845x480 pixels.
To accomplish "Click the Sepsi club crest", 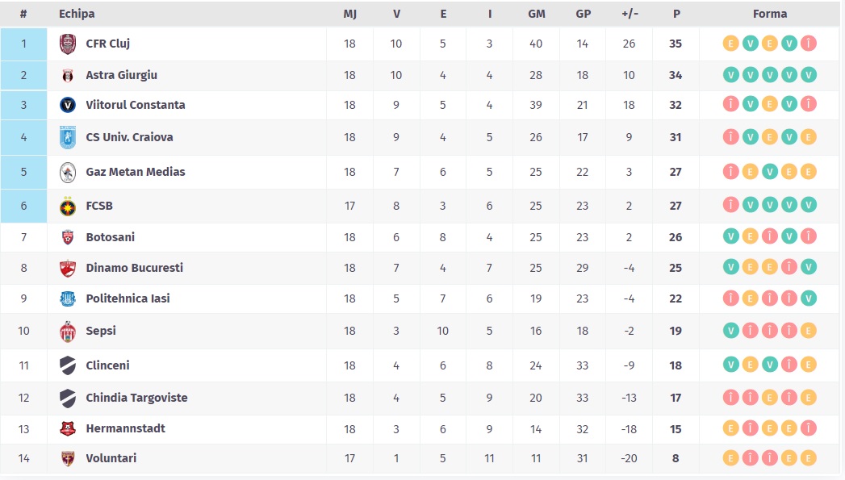I will click(x=68, y=331).
